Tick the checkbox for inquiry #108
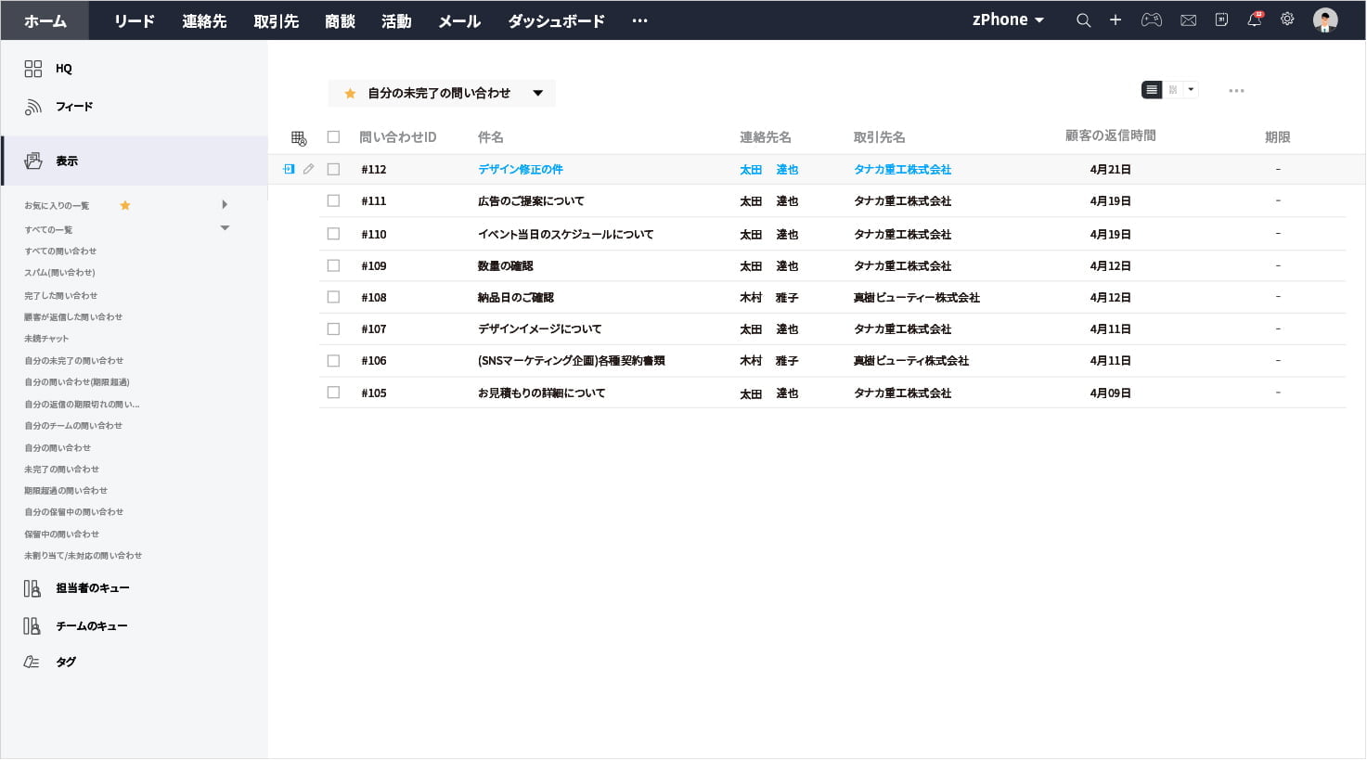1367x760 pixels. pyautogui.click(x=333, y=297)
